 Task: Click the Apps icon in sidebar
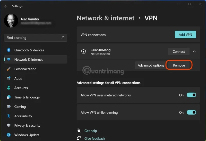(9, 78)
